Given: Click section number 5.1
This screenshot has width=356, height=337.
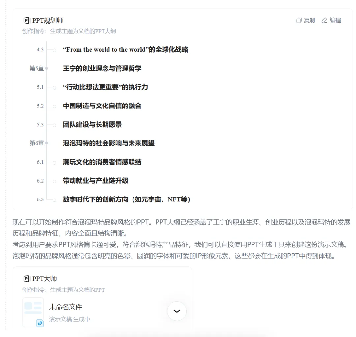Looking at the screenshot, I should click(40, 87).
